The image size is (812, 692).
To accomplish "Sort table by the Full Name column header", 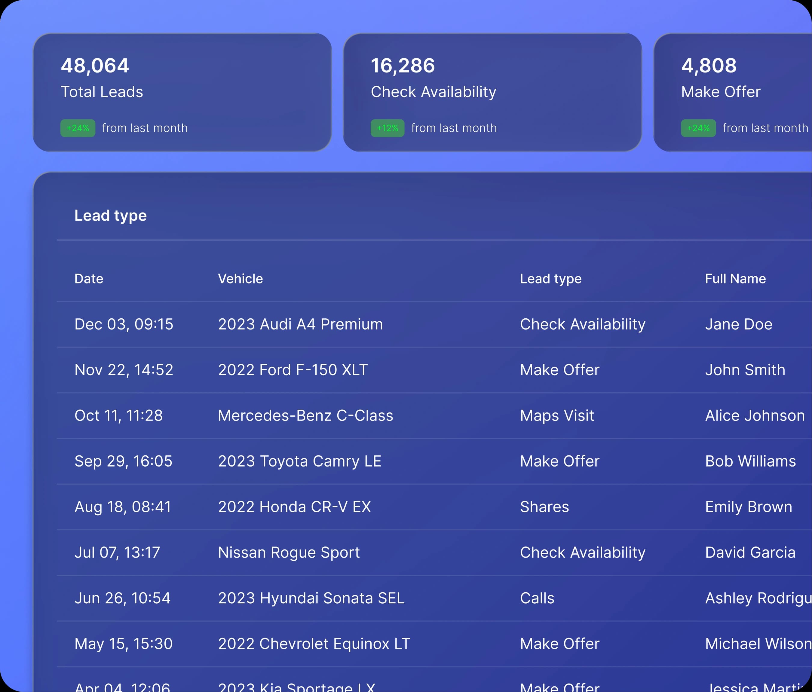I will pos(736,279).
